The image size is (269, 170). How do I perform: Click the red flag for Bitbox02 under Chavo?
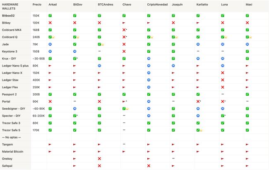124,16
